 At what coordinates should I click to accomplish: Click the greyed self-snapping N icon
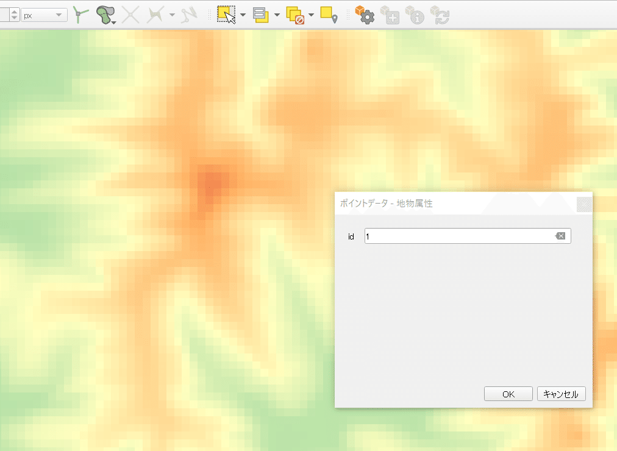pyautogui.click(x=189, y=15)
